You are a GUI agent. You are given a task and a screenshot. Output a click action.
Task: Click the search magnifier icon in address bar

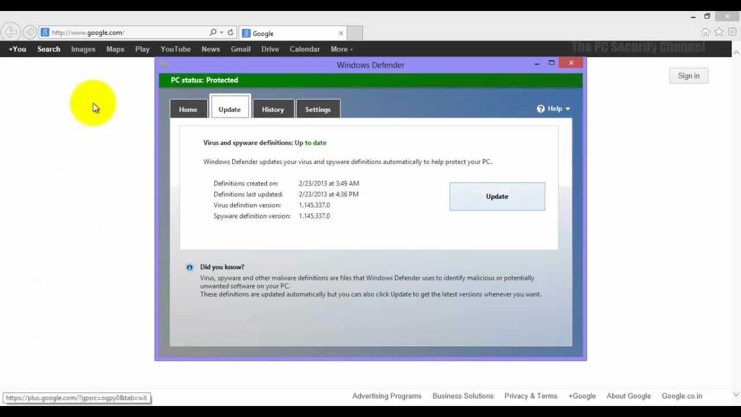pos(213,32)
